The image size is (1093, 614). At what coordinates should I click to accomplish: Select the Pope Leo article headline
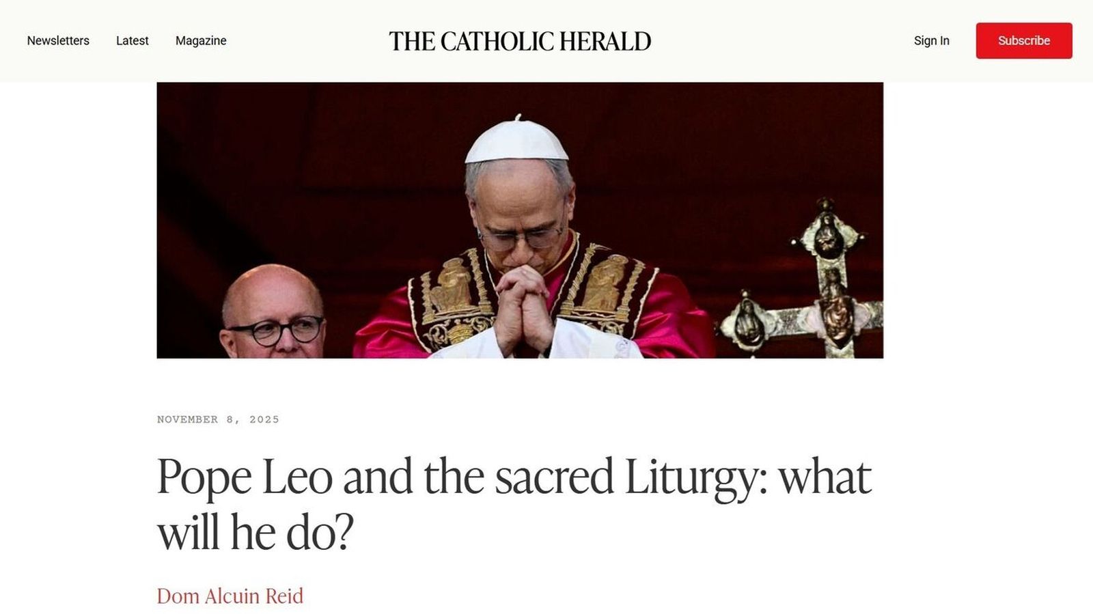514,504
